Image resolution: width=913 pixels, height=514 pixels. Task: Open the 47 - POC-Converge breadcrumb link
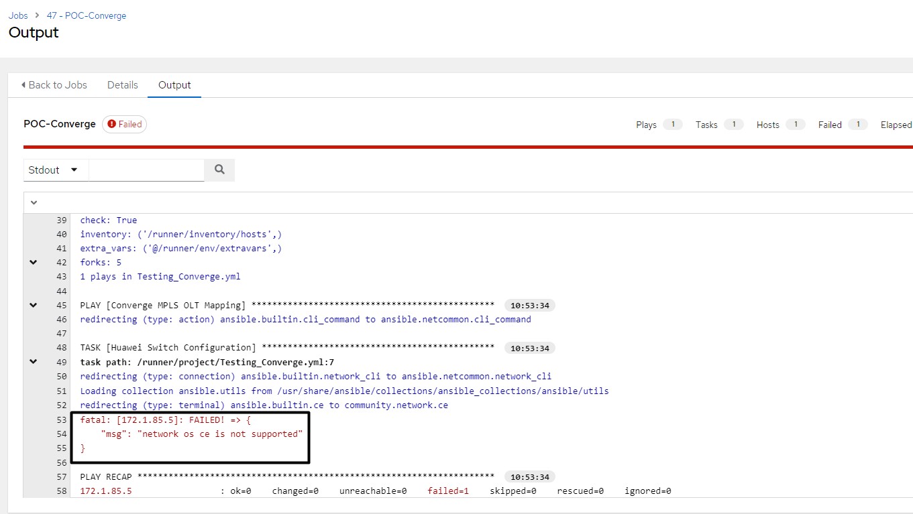(87, 15)
